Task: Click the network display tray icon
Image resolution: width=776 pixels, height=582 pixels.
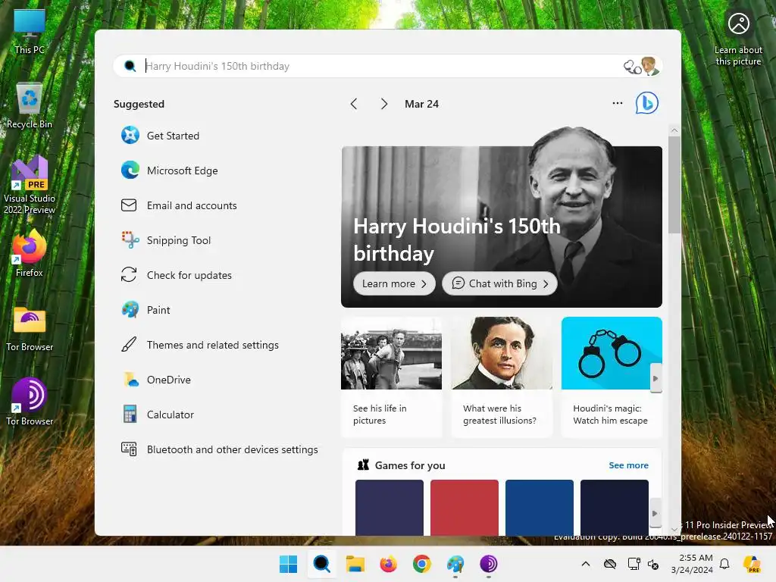Action: [634, 564]
